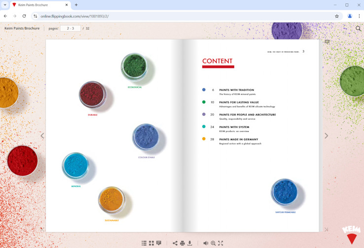Enter fullscreen mode with expand icon
Image resolution: width=364 pixels, height=248 pixels.
pos(220,243)
